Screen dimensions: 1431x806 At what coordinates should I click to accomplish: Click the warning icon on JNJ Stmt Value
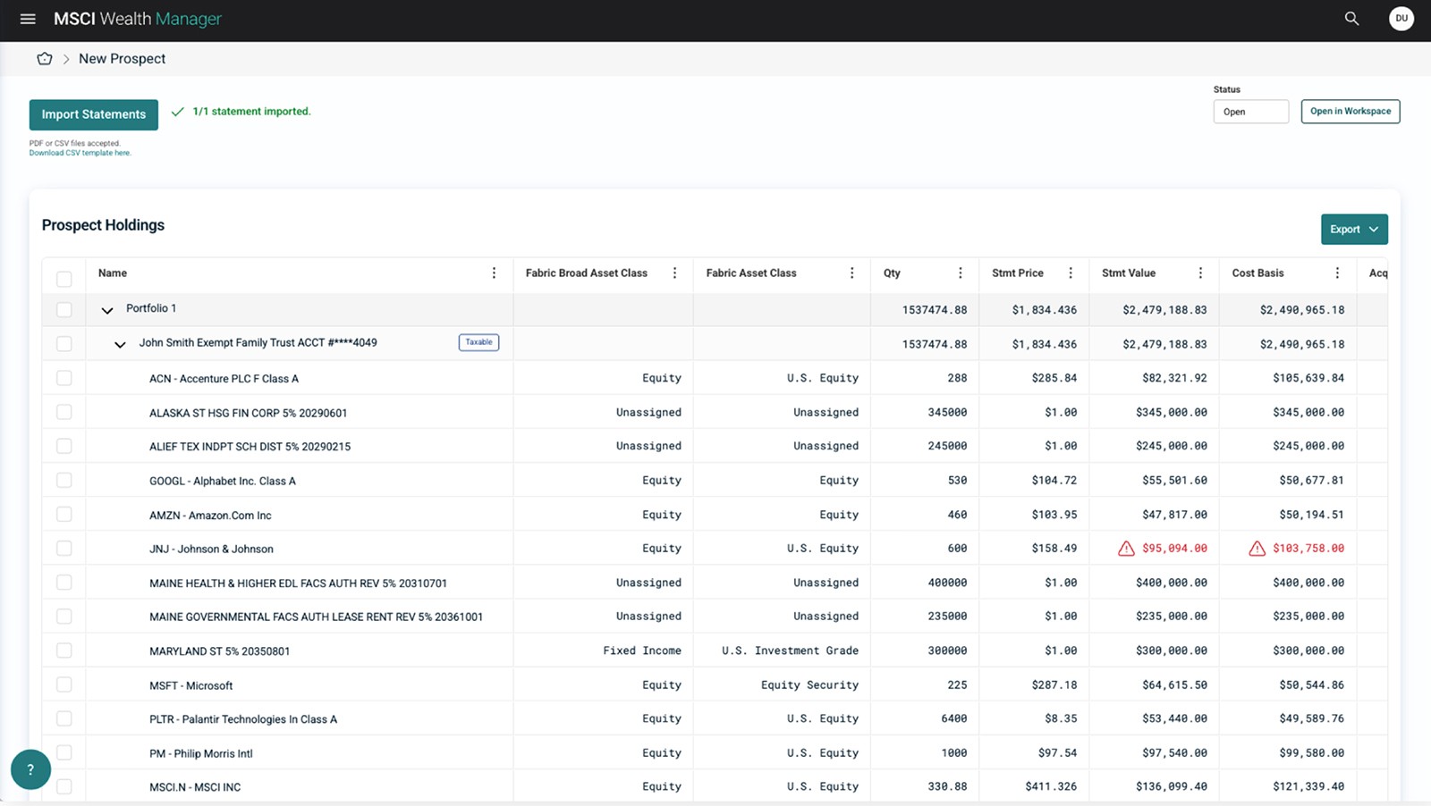click(1126, 549)
